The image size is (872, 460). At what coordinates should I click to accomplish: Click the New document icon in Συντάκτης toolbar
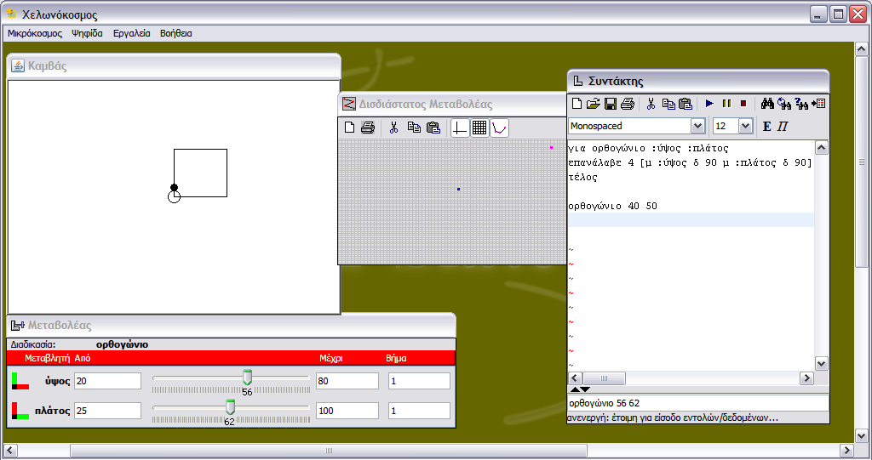click(x=577, y=104)
